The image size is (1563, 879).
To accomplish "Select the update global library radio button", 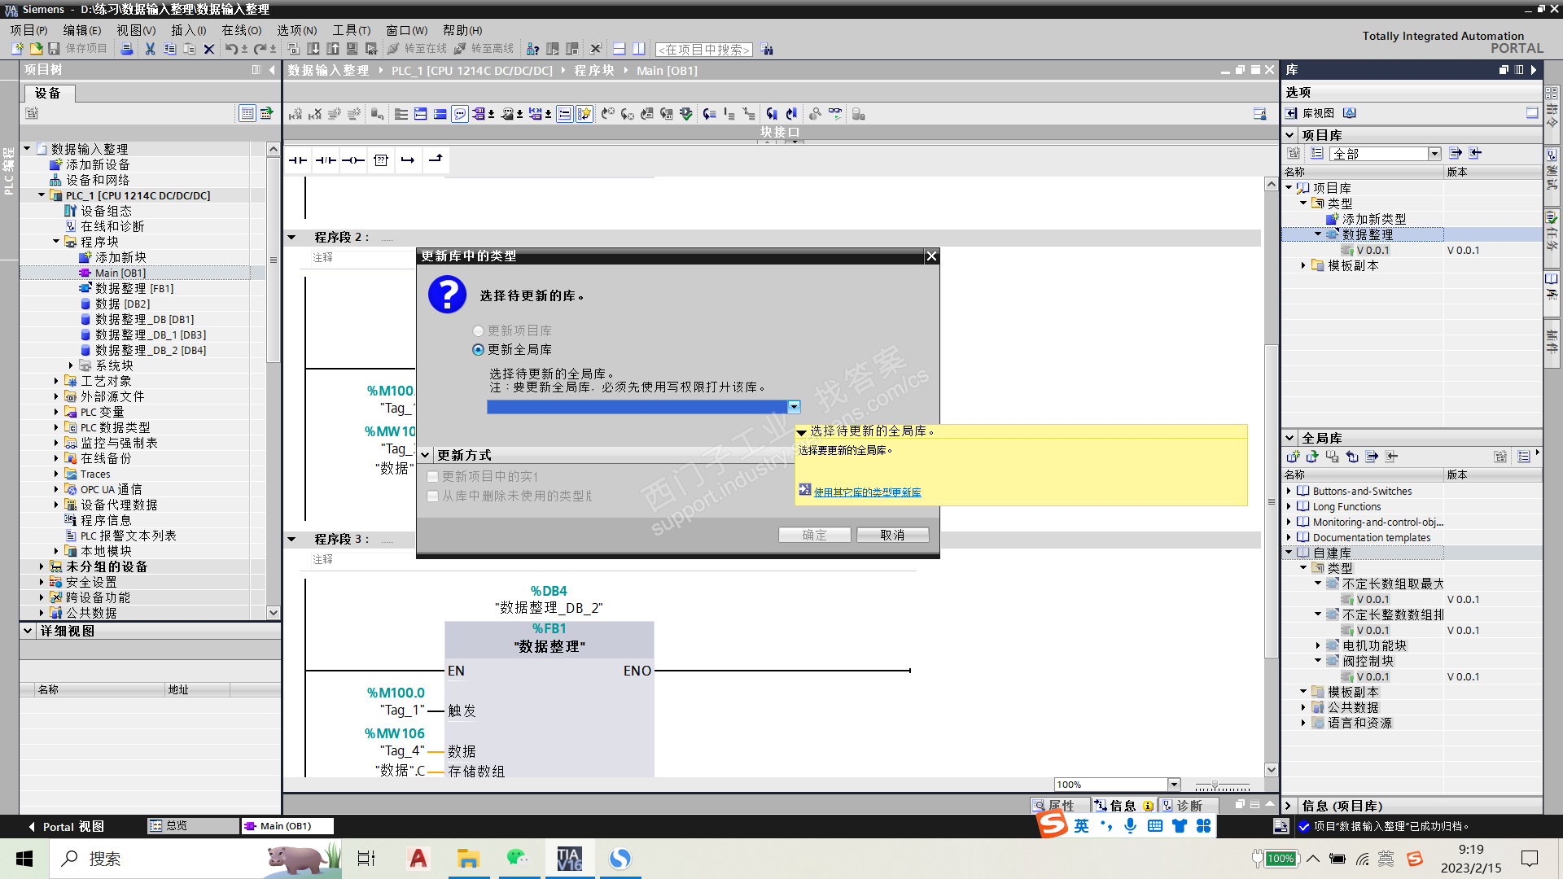I will point(478,349).
